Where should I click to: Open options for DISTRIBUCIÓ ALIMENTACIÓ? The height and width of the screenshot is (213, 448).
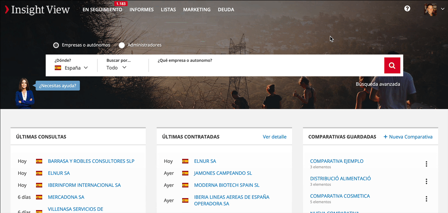pyautogui.click(x=426, y=181)
